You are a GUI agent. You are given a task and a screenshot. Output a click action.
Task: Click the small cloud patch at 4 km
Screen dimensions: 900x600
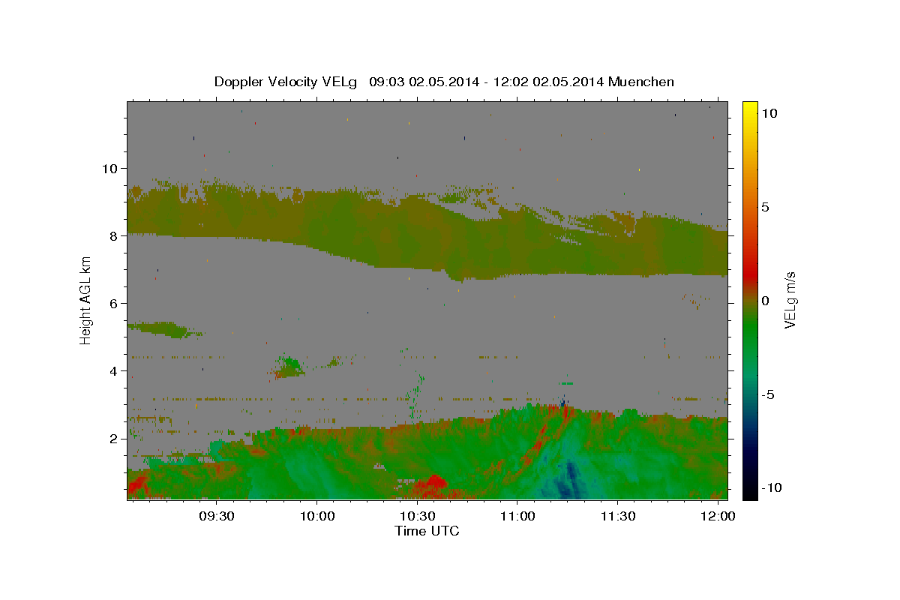(x=289, y=367)
